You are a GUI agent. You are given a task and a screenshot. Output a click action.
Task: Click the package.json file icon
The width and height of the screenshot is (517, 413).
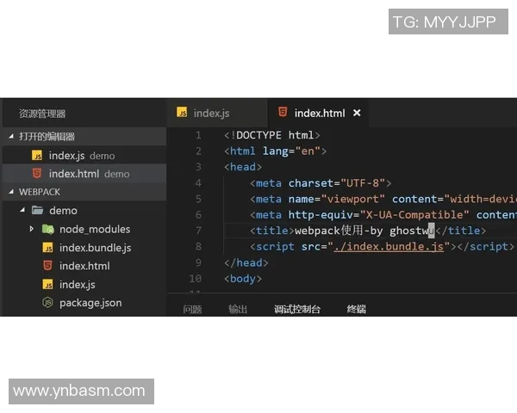click(x=48, y=303)
